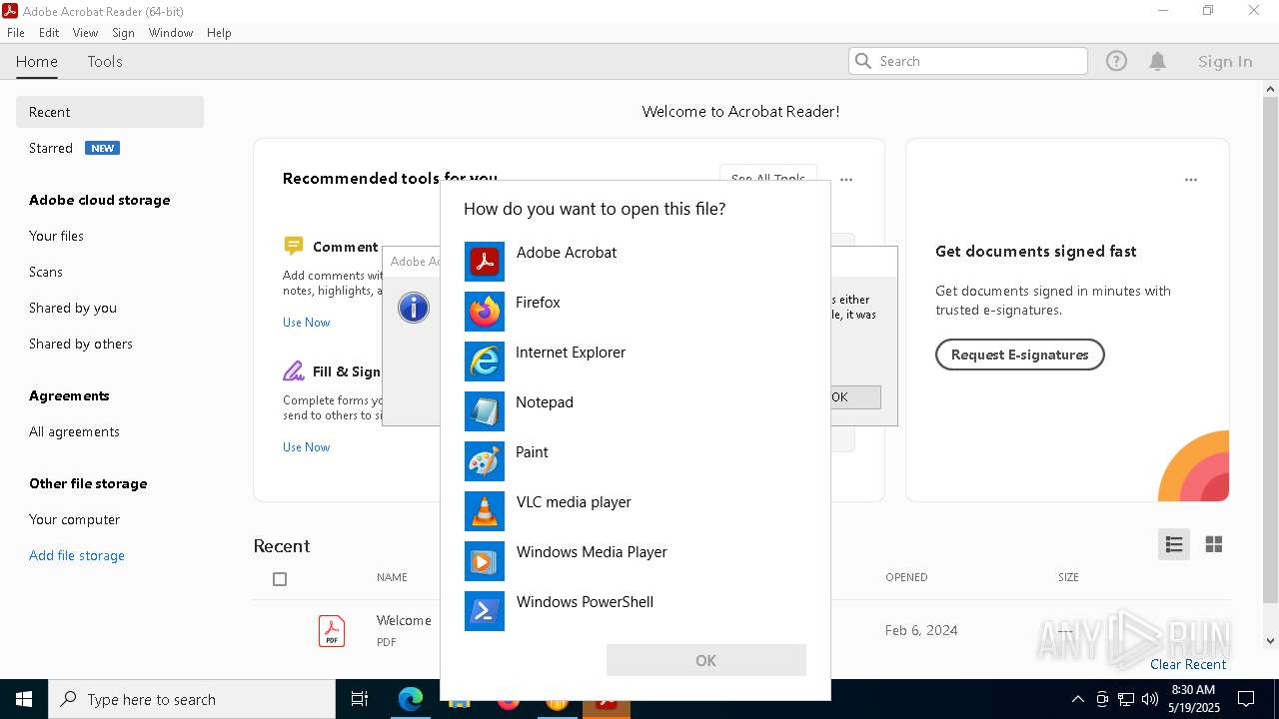Sort by the NAME column header
The width and height of the screenshot is (1279, 719).
(392, 577)
